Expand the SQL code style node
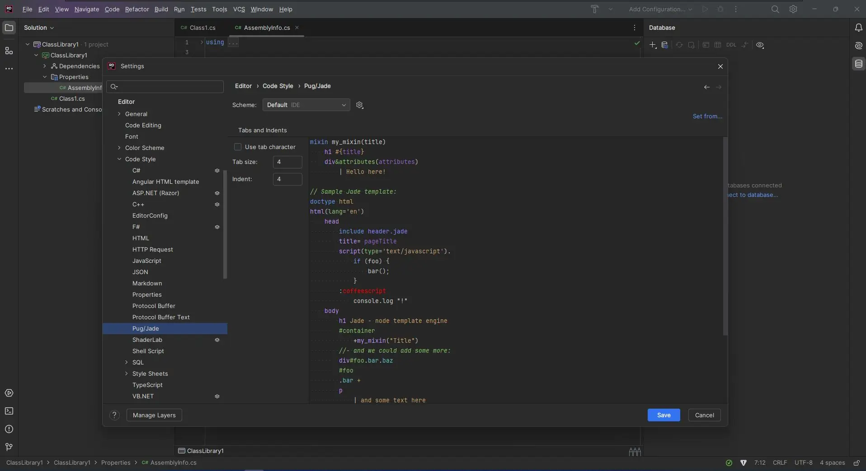Viewport: 866px width, 471px height. tap(127, 362)
